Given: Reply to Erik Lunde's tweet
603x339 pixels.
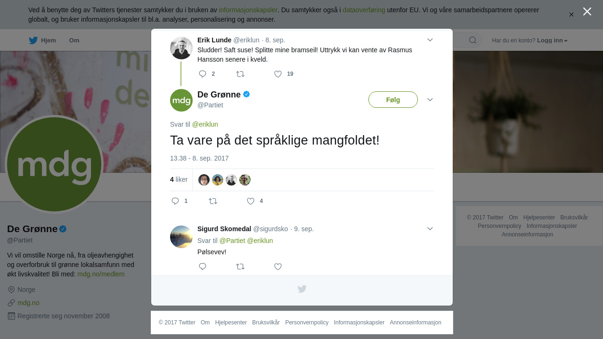Looking at the screenshot, I should pyautogui.click(x=203, y=74).
